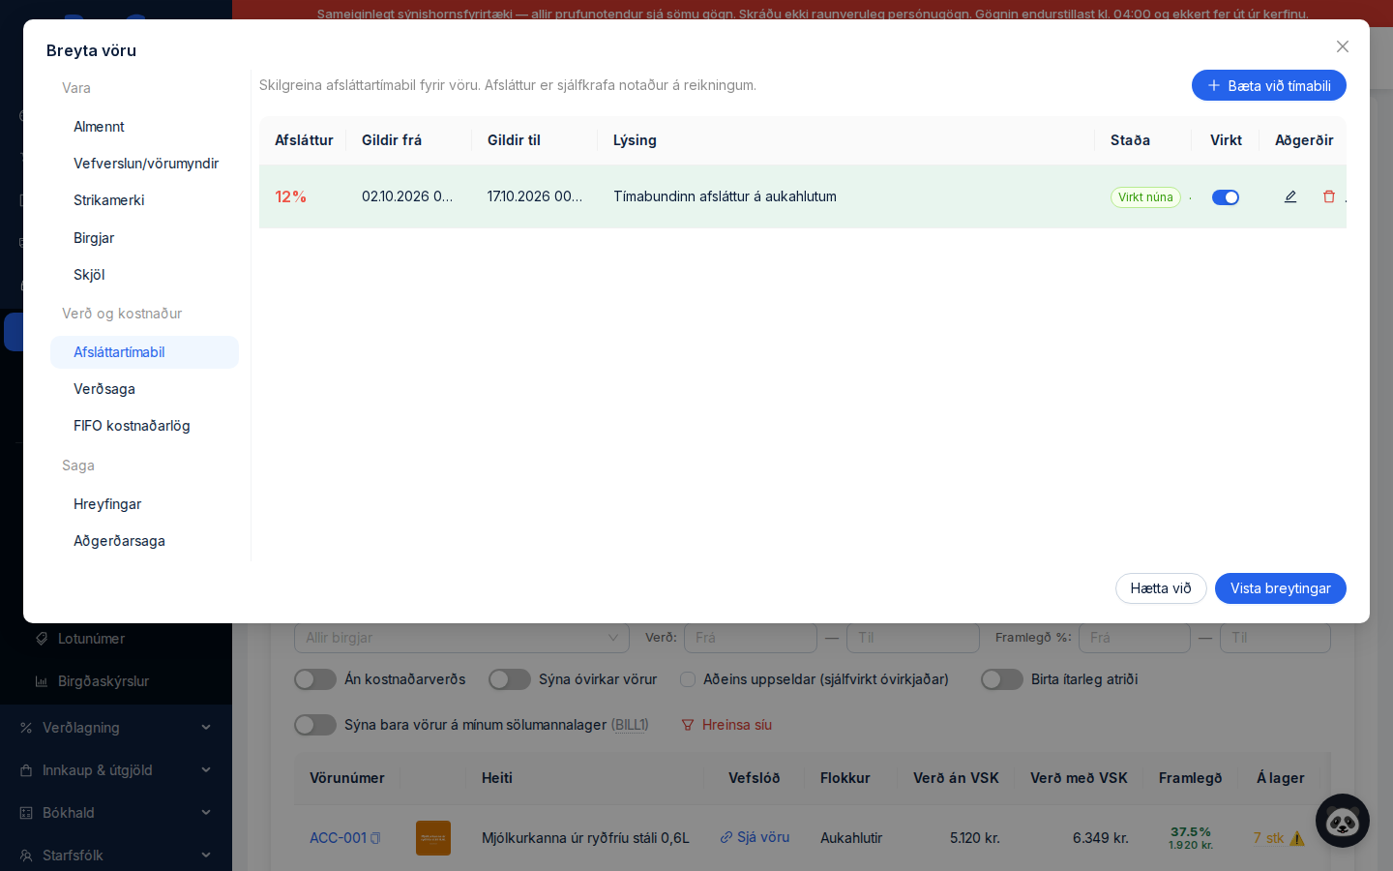Open the Mjólkurkanna product thumbnail
Viewport: 1393px width, 871px height.
433,838
